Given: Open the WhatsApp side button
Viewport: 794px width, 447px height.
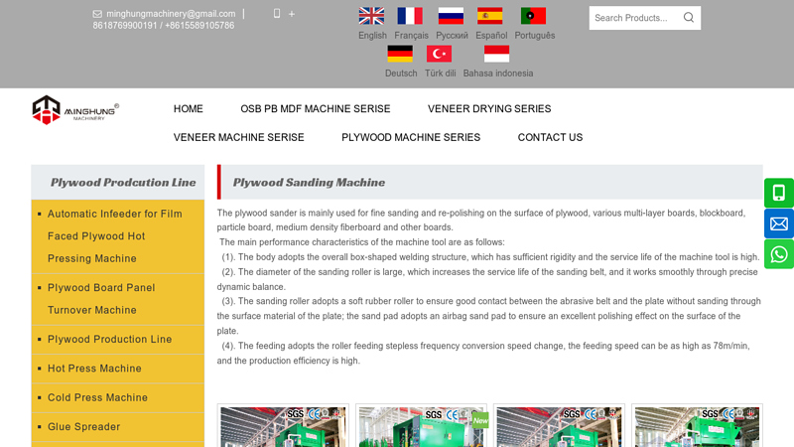Looking at the screenshot, I should tap(779, 254).
